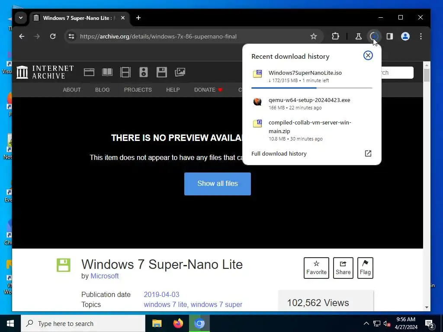Click the zip file icon in downloads
This screenshot has width=443, height=332.
pyautogui.click(x=257, y=123)
